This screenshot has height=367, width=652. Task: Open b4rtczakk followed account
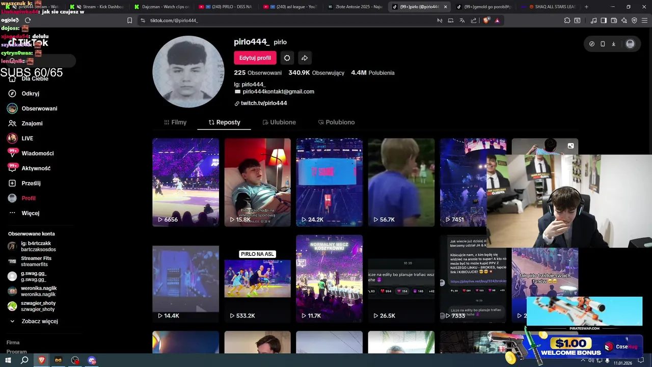pyautogui.click(x=32, y=246)
